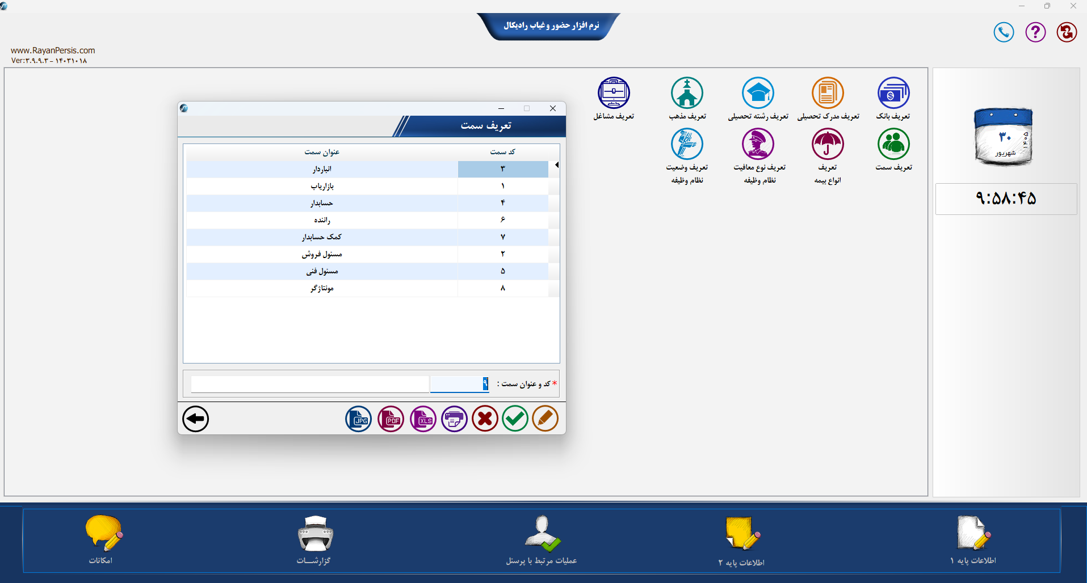Click the orange pencil edit button

pyautogui.click(x=545, y=419)
